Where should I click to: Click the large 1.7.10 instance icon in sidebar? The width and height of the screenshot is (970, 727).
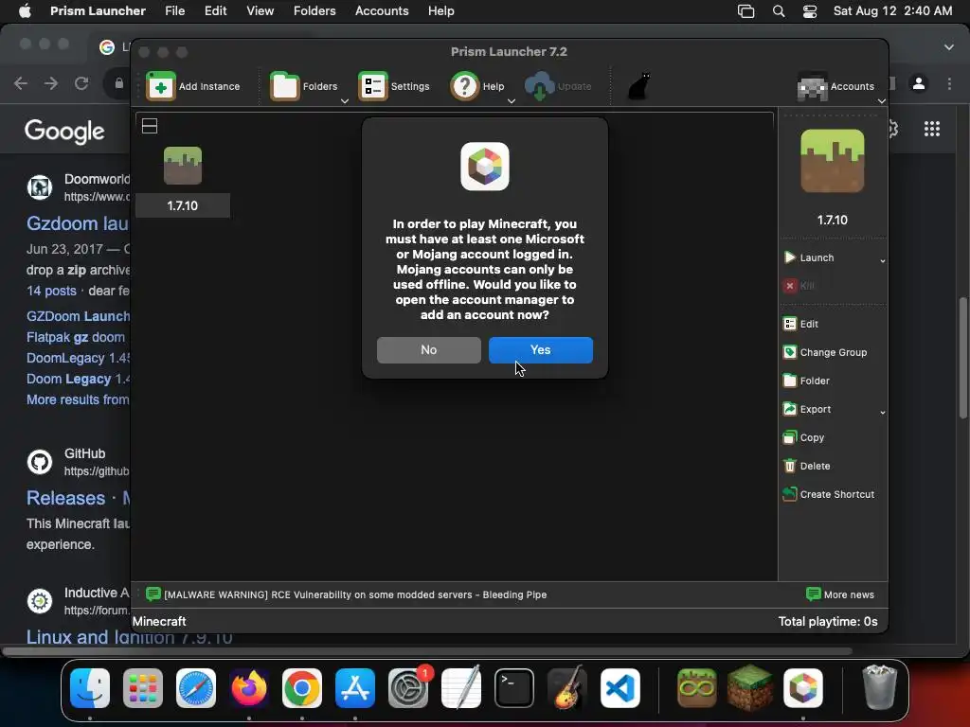[832, 161]
